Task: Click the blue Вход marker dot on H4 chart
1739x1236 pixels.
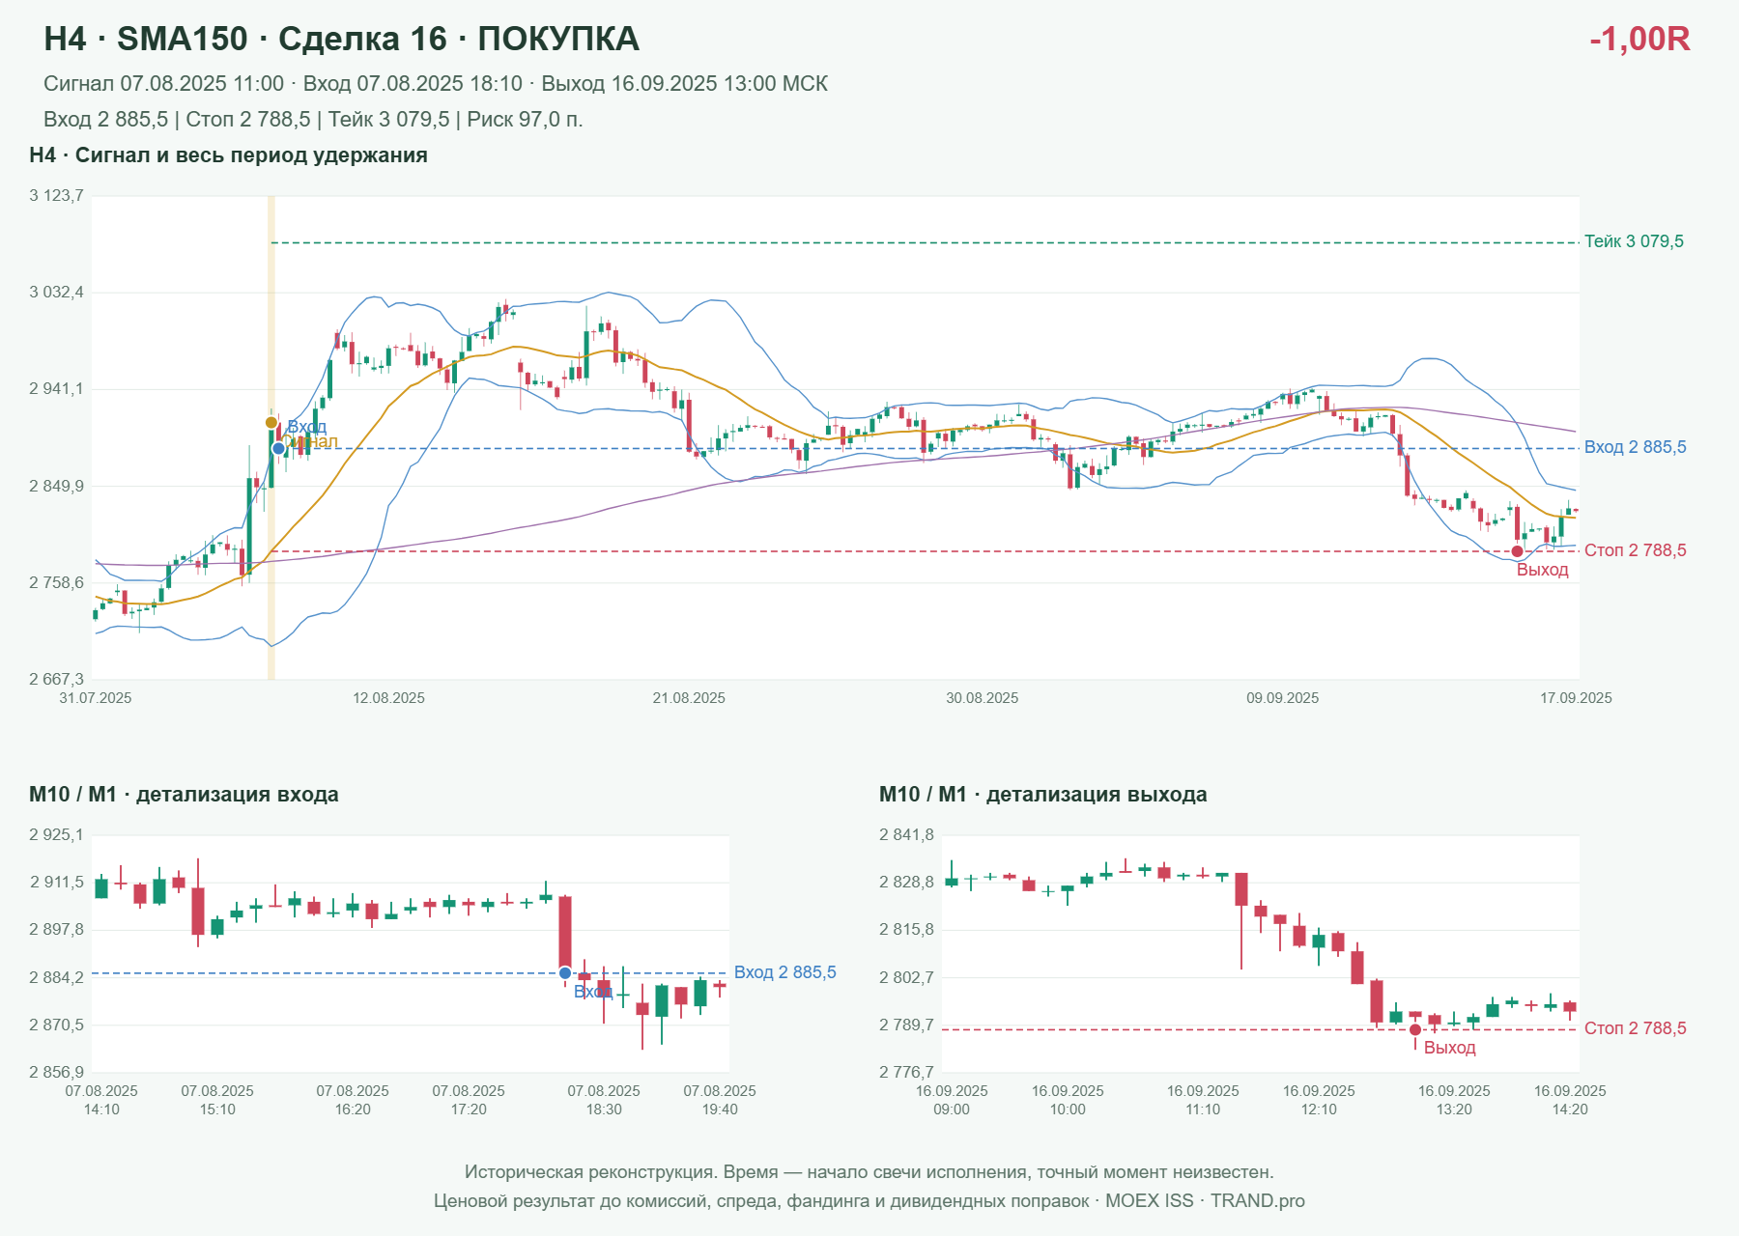Action: [x=278, y=448]
